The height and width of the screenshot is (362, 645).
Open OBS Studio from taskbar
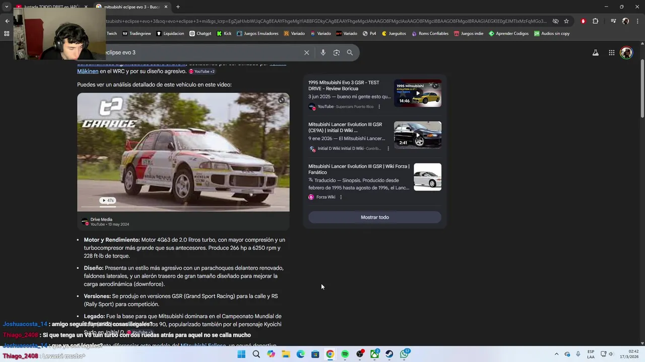coord(360,354)
